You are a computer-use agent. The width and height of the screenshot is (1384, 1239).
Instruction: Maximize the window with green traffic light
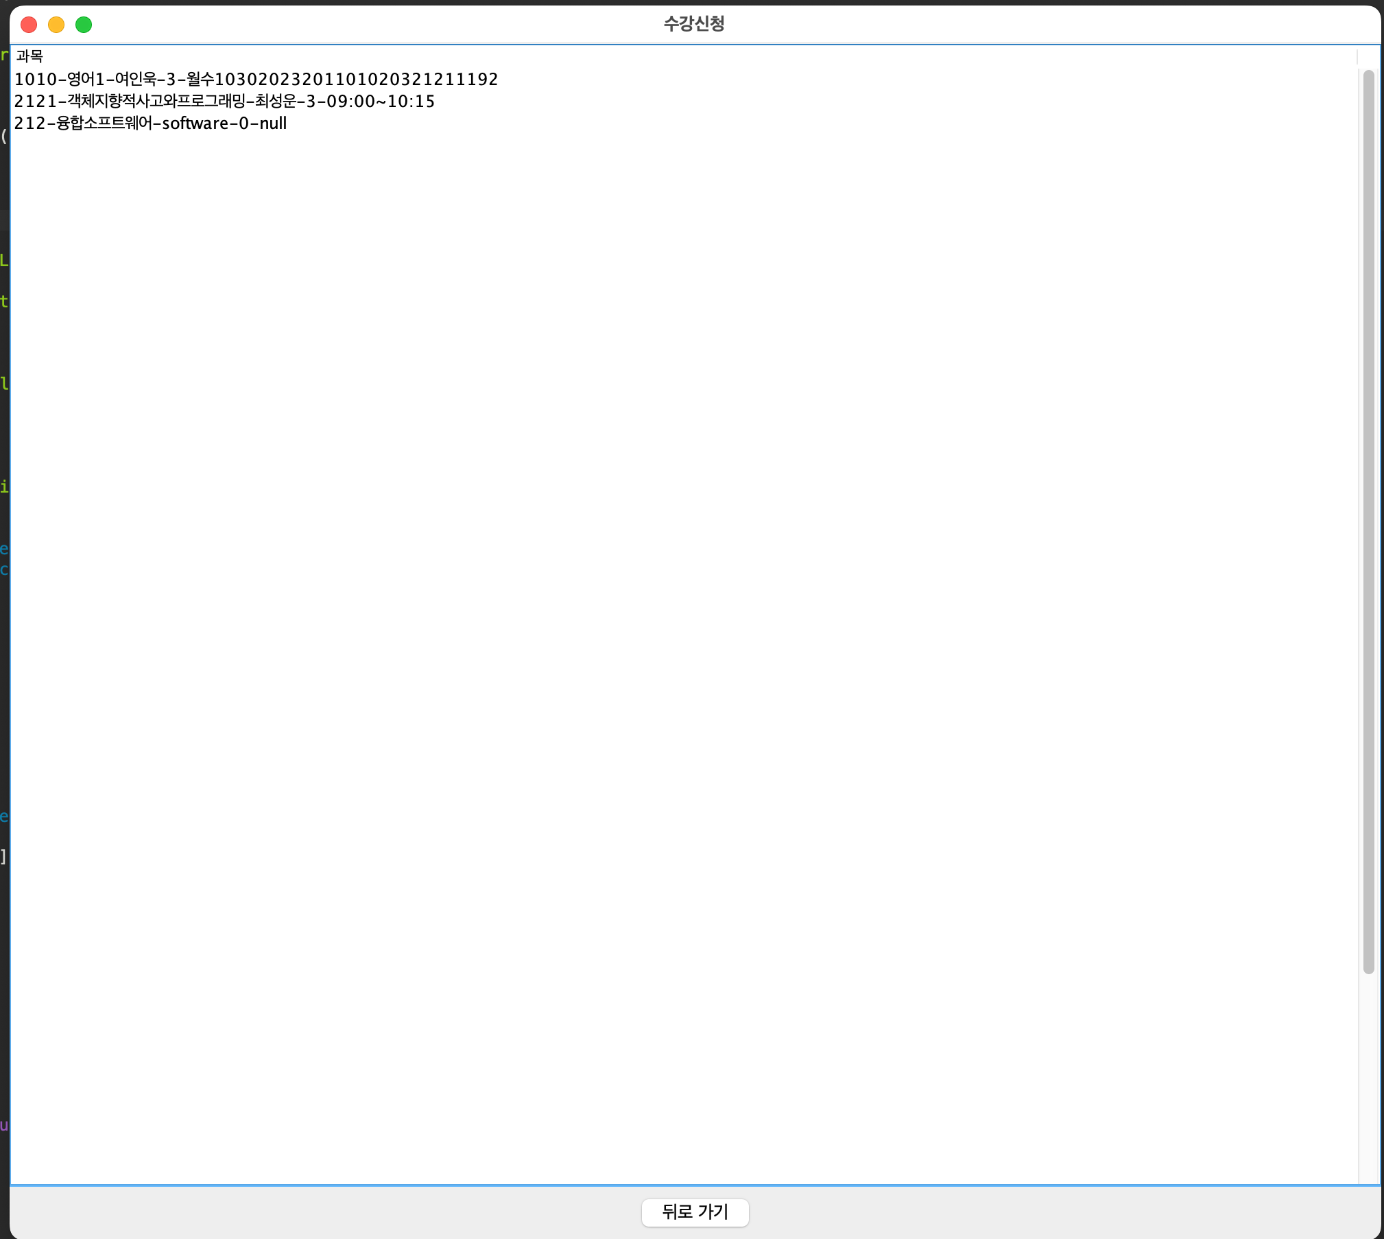pyautogui.click(x=84, y=24)
